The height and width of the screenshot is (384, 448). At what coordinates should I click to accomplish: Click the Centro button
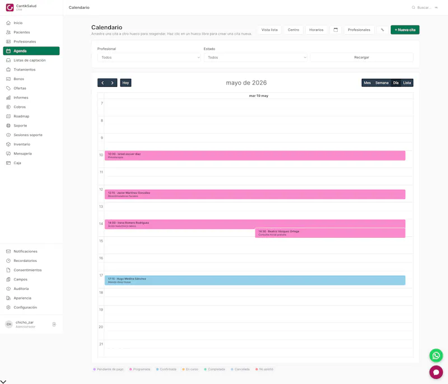coord(293,30)
